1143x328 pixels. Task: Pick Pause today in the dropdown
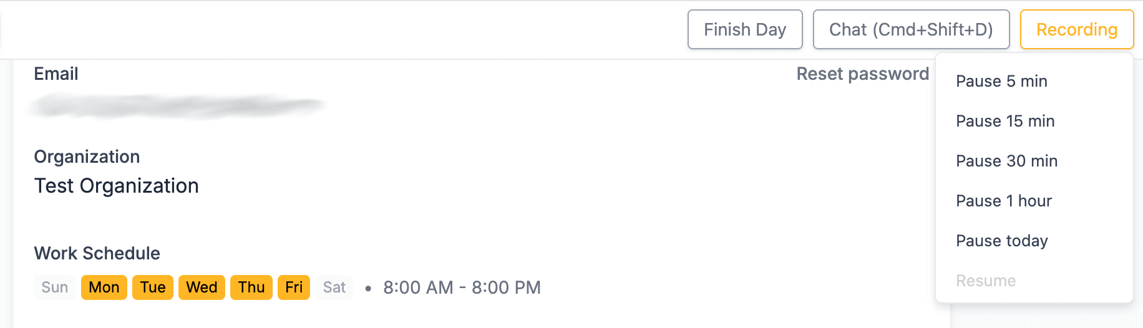point(1001,241)
